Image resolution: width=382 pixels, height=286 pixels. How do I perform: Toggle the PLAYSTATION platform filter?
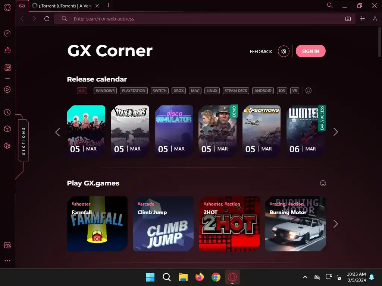(134, 91)
